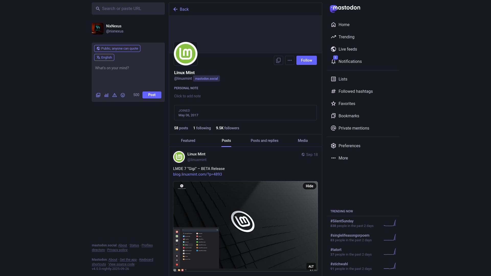Toggle ALT text on post image
The width and height of the screenshot is (491, 276).
coord(311,266)
